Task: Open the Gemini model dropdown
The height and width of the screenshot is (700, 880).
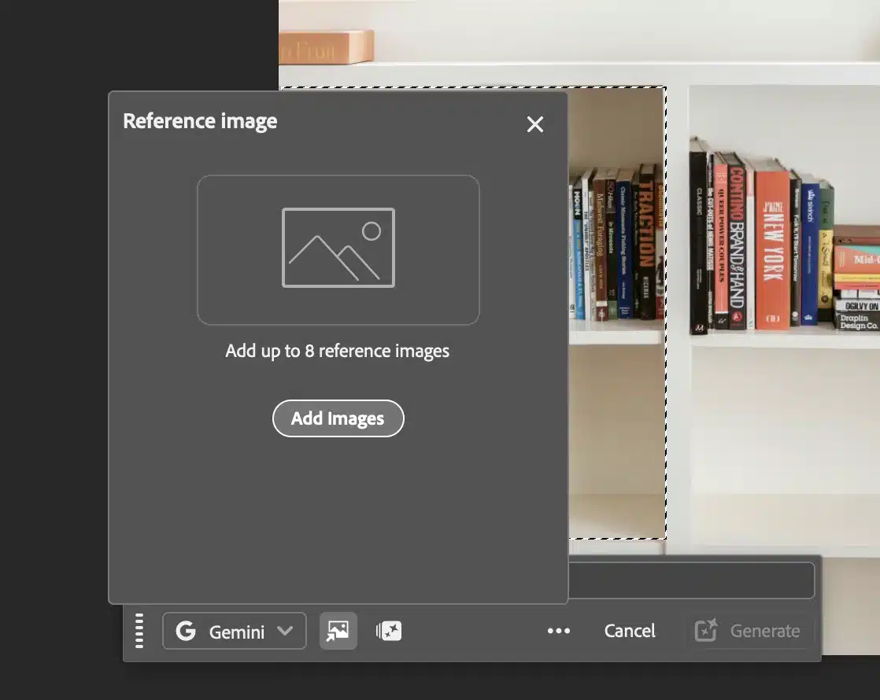Action: (x=235, y=631)
